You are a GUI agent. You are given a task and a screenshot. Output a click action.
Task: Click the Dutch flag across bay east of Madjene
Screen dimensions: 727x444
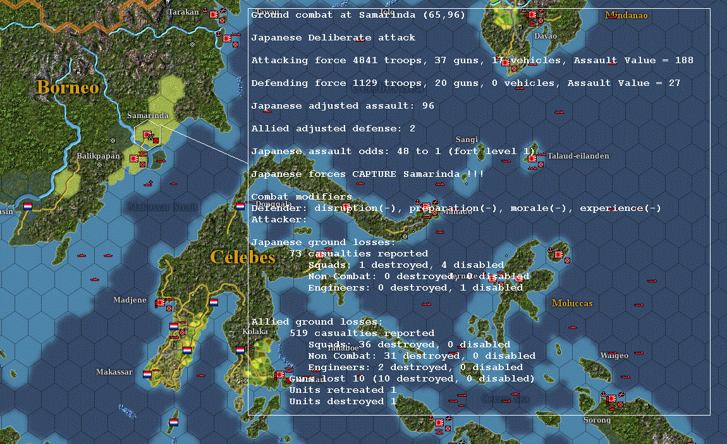point(214,303)
